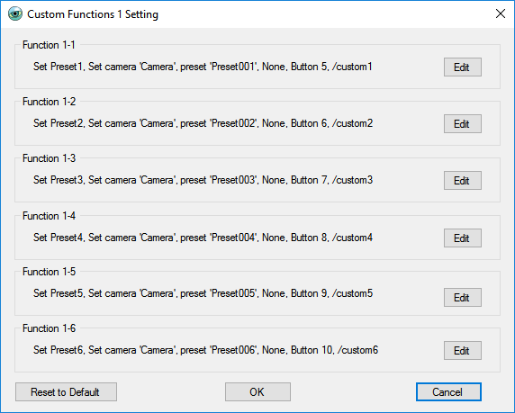Edit Function 1-1 Set Preset1
Image resolution: width=515 pixels, height=413 pixels.
(463, 67)
